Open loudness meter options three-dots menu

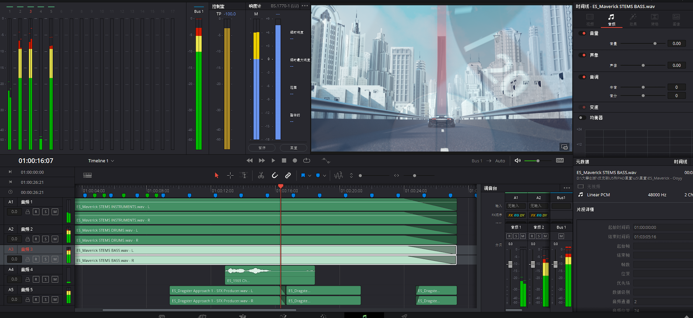pos(305,6)
